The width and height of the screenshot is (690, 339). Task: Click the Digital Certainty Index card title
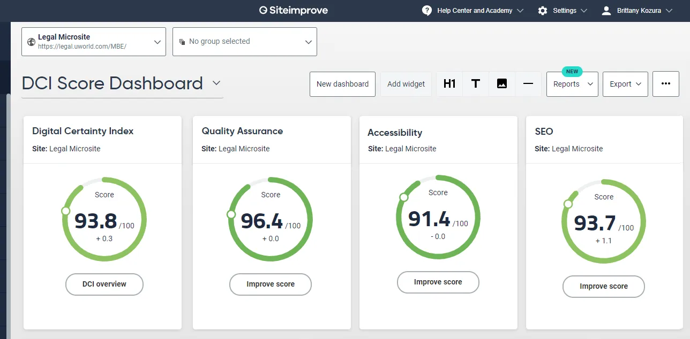pos(83,131)
